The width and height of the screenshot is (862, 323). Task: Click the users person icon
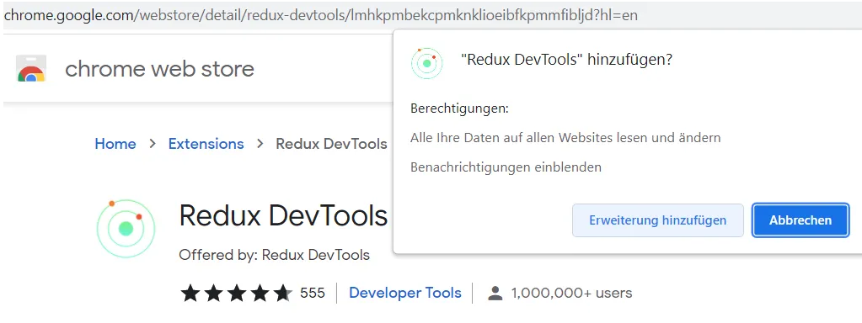(495, 294)
